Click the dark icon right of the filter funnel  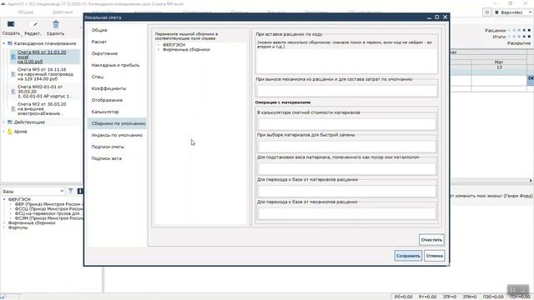[80, 191]
